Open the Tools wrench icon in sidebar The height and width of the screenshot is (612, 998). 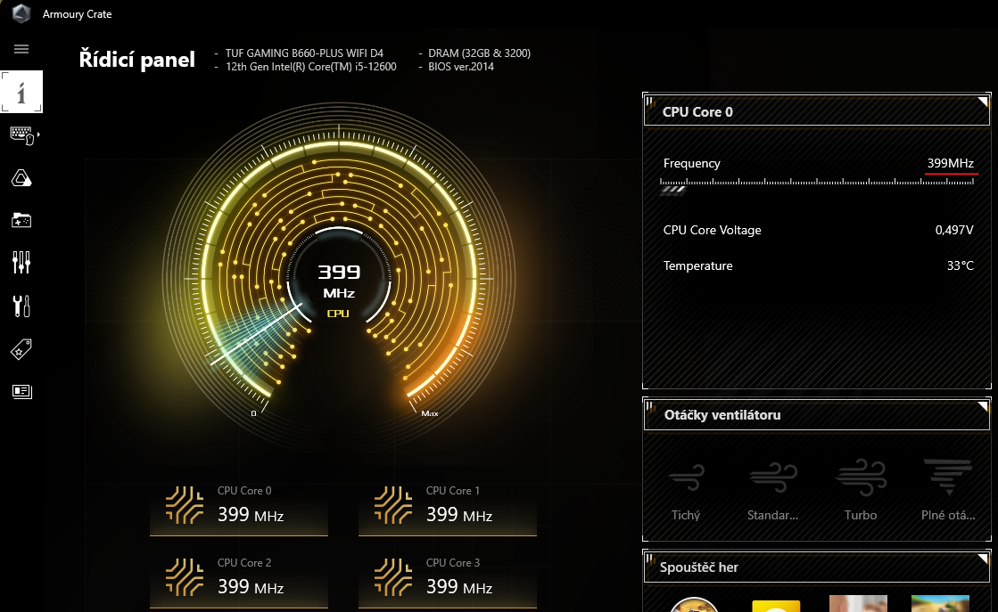21,306
